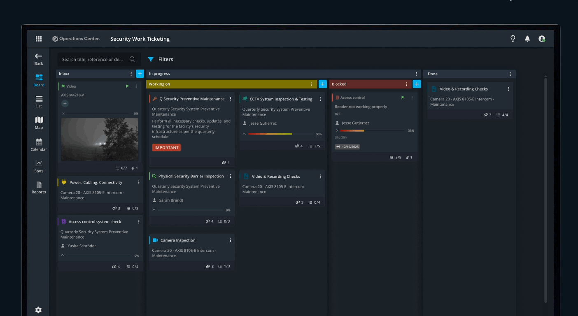Click the search field for tickets

pyautogui.click(x=99, y=59)
